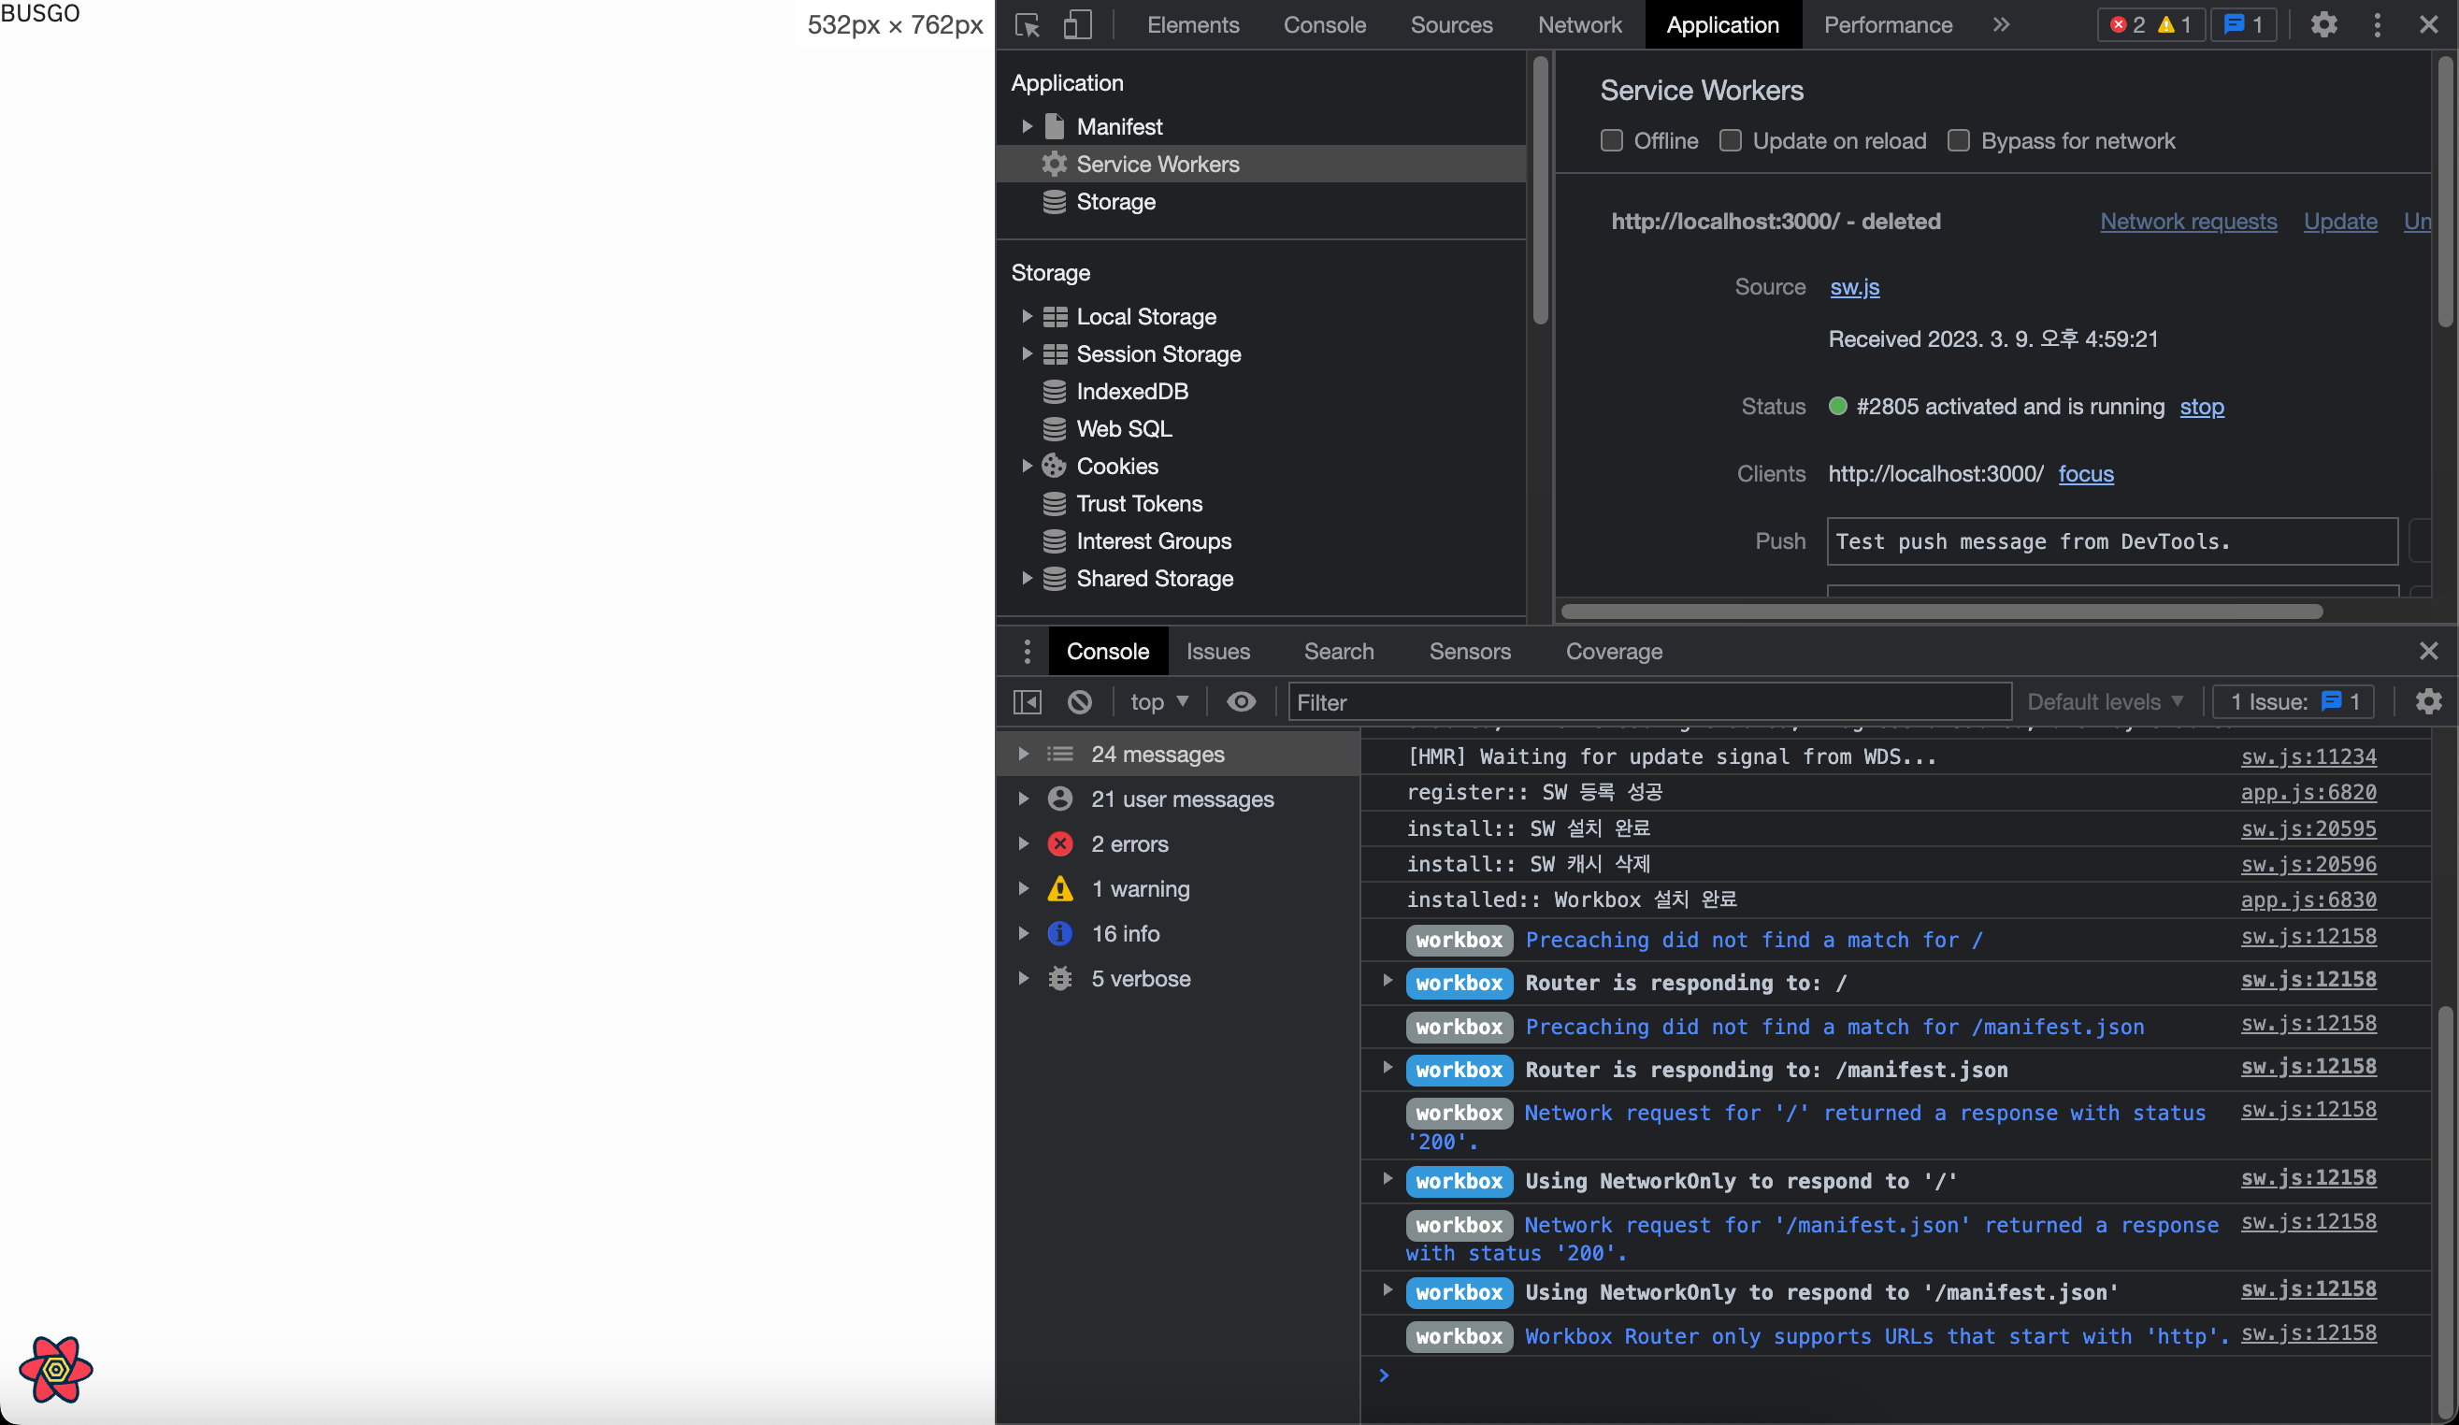Click the console Filter input field
This screenshot has width=2459, height=1425.
coord(1649,702)
